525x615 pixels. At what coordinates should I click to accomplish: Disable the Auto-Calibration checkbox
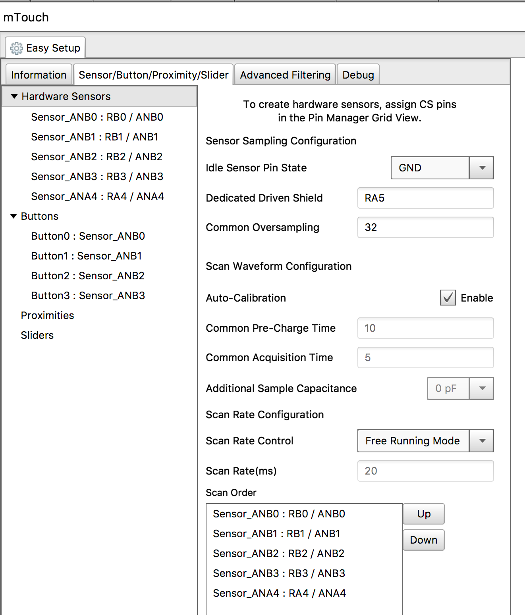pyautogui.click(x=448, y=298)
